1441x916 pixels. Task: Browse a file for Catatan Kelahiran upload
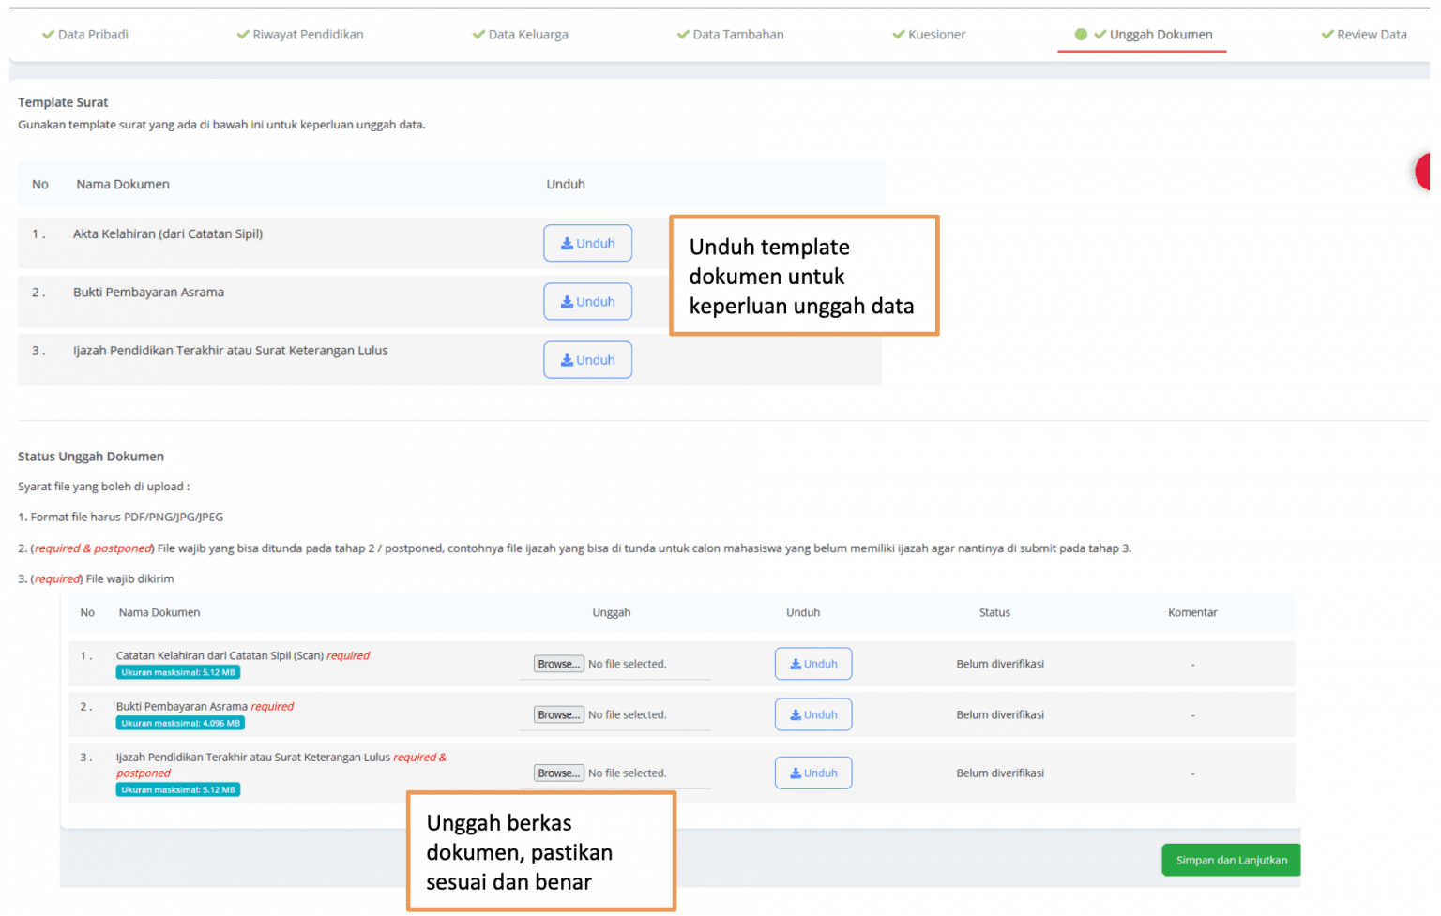point(559,663)
